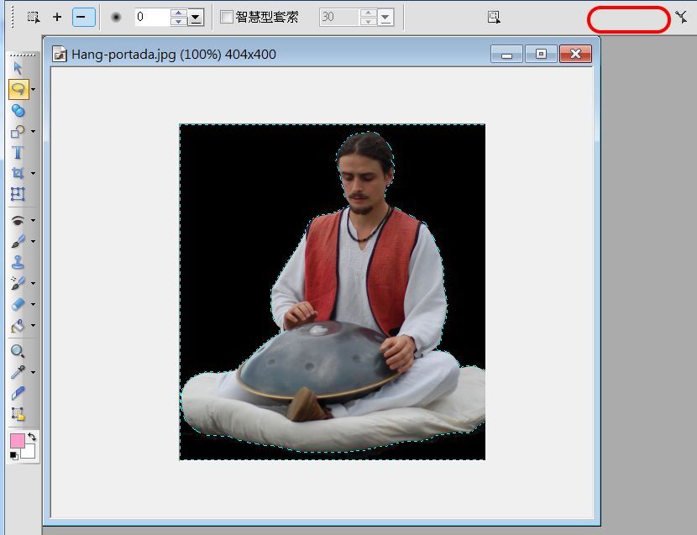Click the soft edge dot icon
Image resolution: width=697 pixels, height=535 pixels.
point(116,18)
